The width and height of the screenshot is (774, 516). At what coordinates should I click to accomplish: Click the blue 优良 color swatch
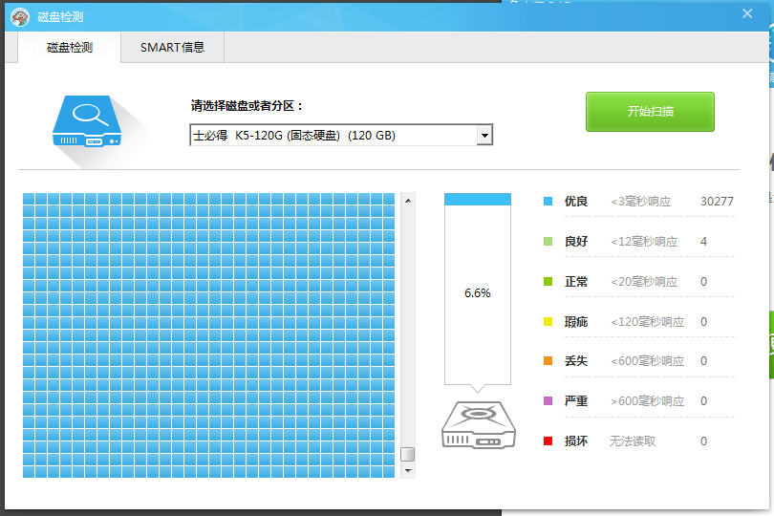tap(548, 202)
